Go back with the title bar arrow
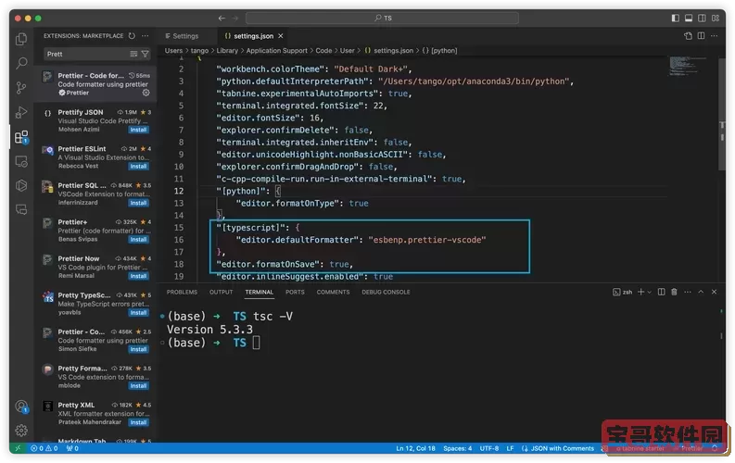The width and height of the screenshot is (735, 463). pos(222,18)
